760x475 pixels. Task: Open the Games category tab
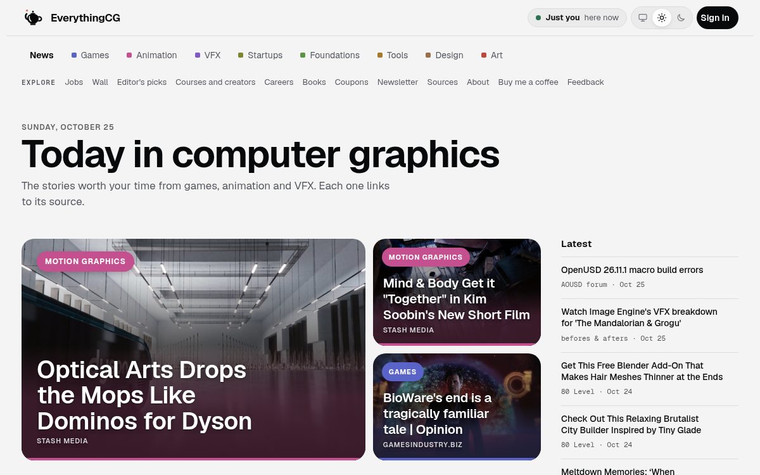90,55
